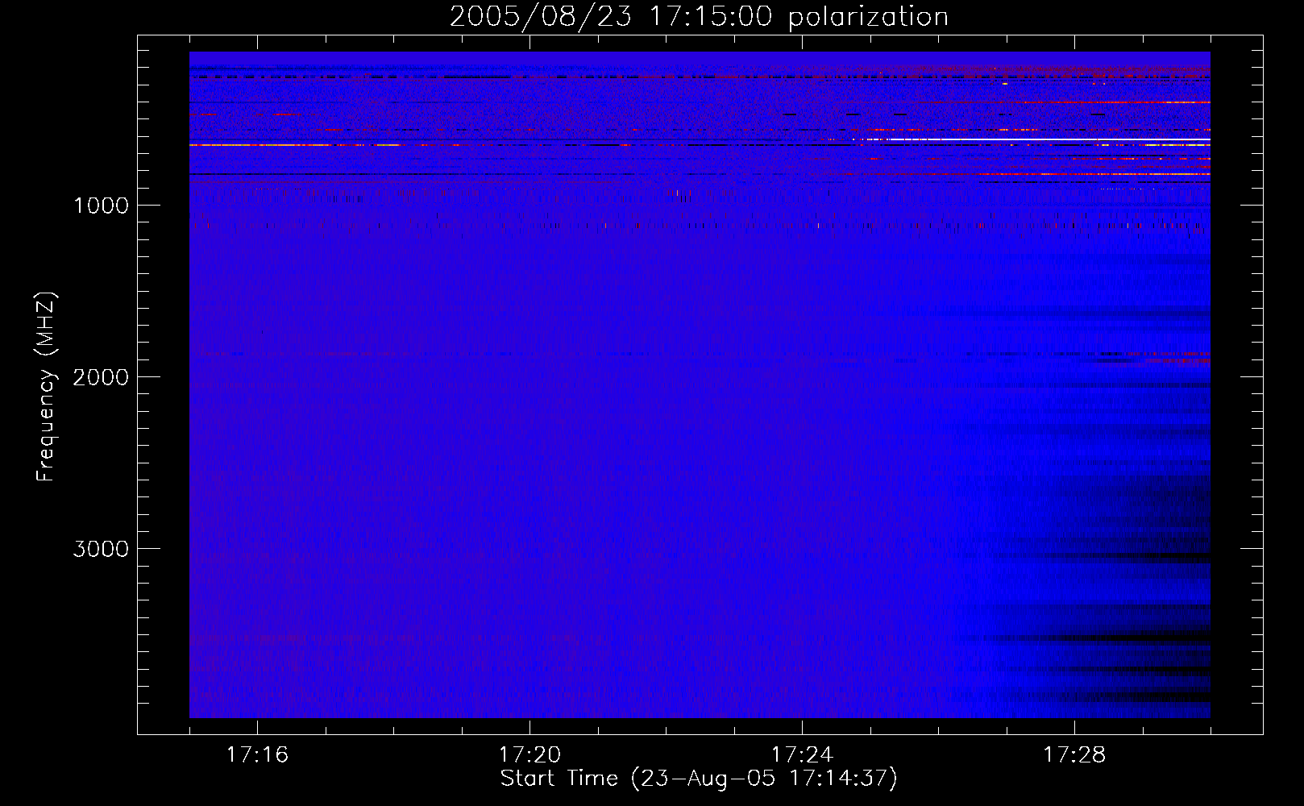The width and height of the screenshot is (1304, 806).
Task: Click the 17:24 time tick label
Action: pos(802,754)
